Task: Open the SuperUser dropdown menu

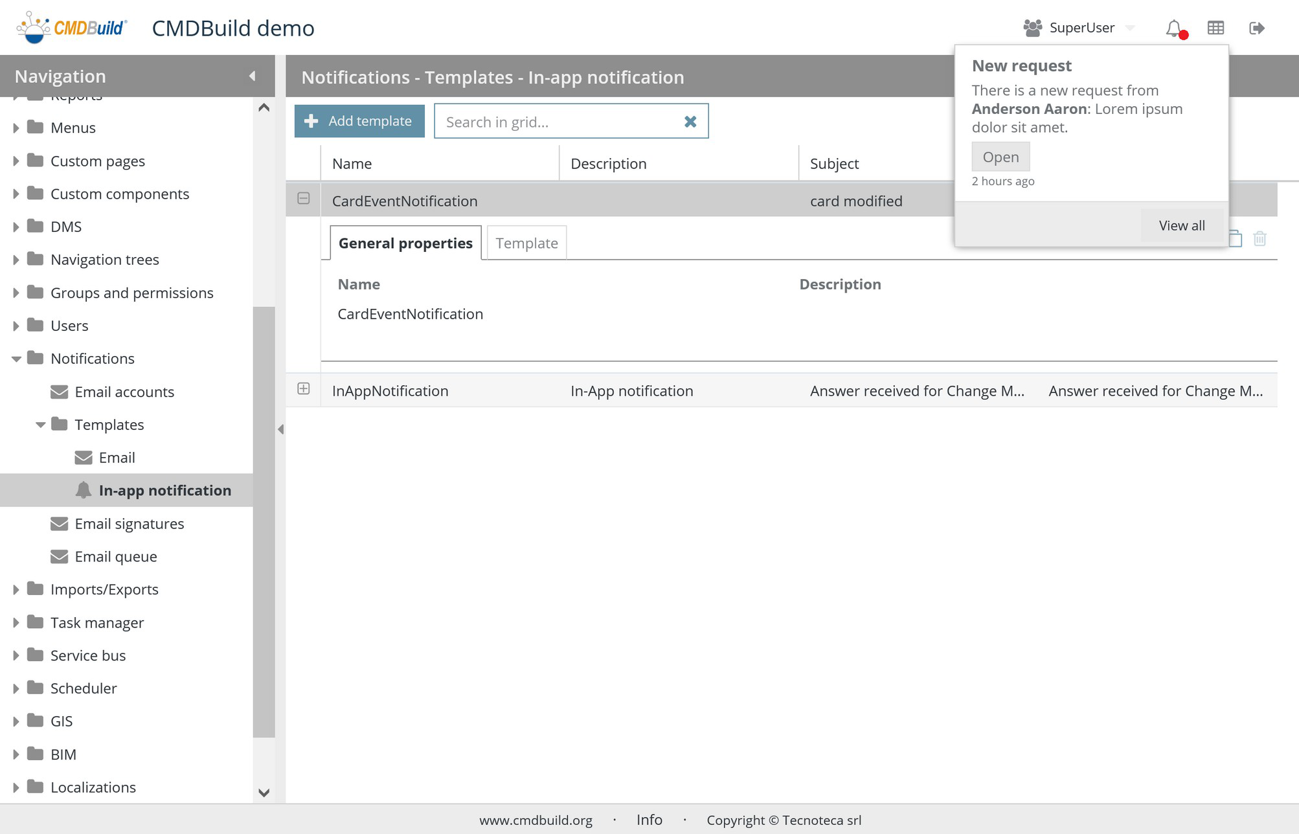Action: coord(1081,28)
